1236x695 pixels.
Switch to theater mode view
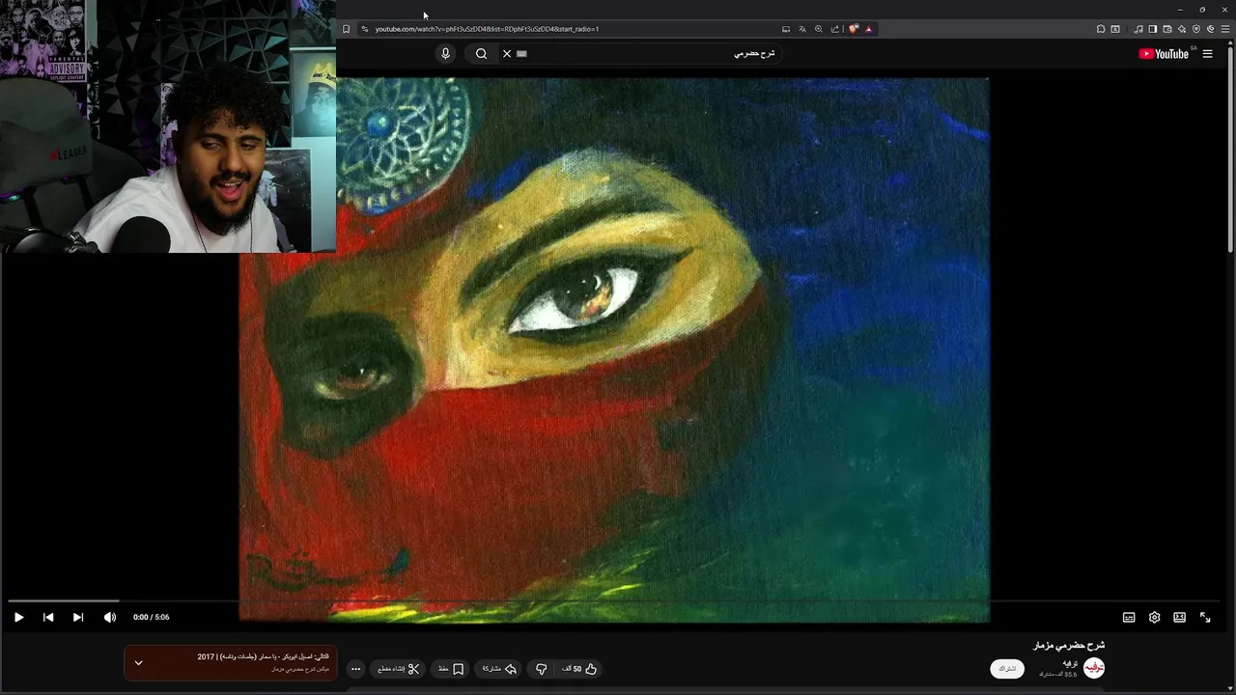[x=1179, y=617]
